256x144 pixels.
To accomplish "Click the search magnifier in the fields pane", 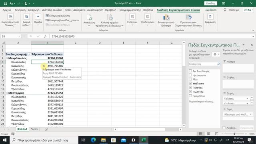I will [218, 64].
